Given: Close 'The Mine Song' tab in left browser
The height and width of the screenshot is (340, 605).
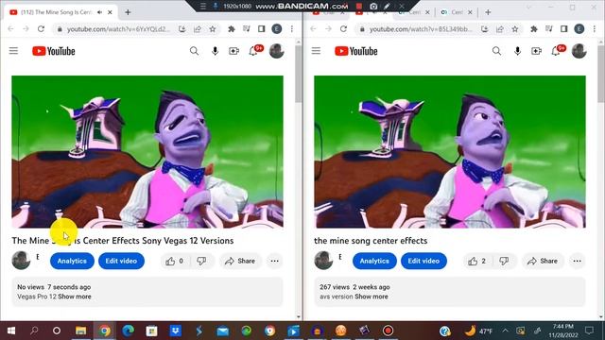Looking at the screenshot, I should click(110, 12).
